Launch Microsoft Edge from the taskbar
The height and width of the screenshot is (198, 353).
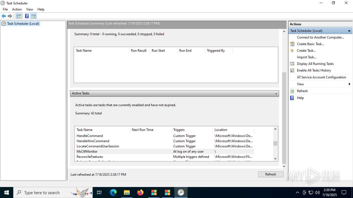(113, 193)
